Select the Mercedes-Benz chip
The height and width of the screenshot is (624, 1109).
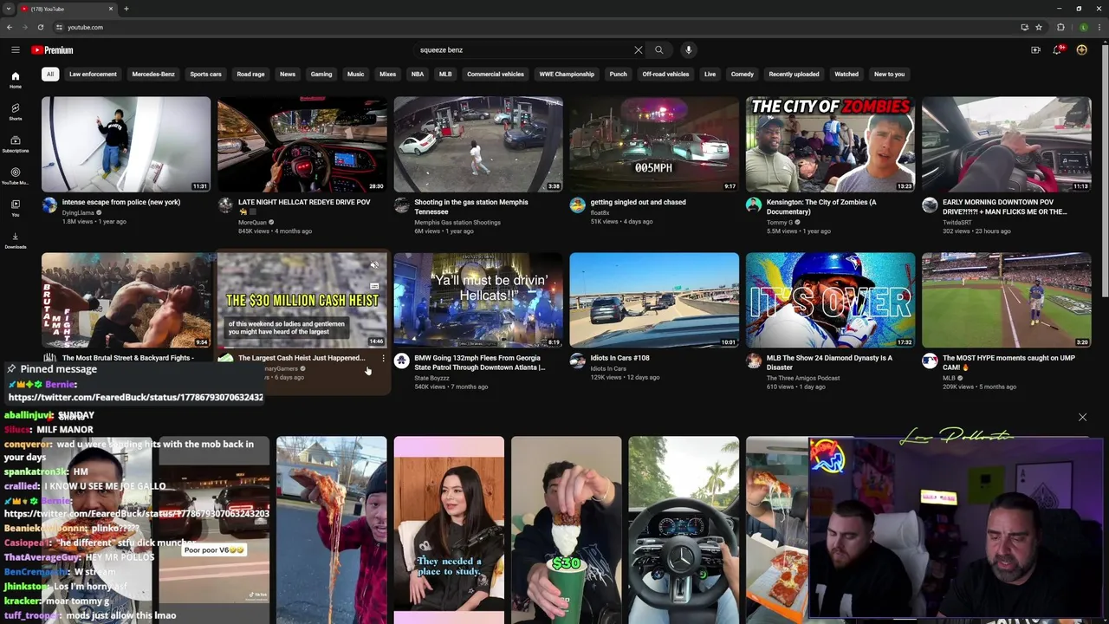(153, 75)
